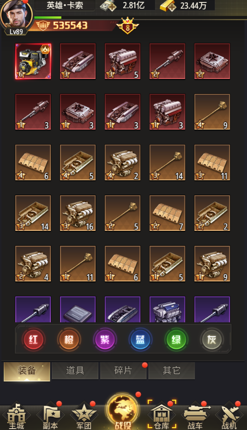
Task: Toggle the 绿 green quality filter
Action: tap(176, 340)
